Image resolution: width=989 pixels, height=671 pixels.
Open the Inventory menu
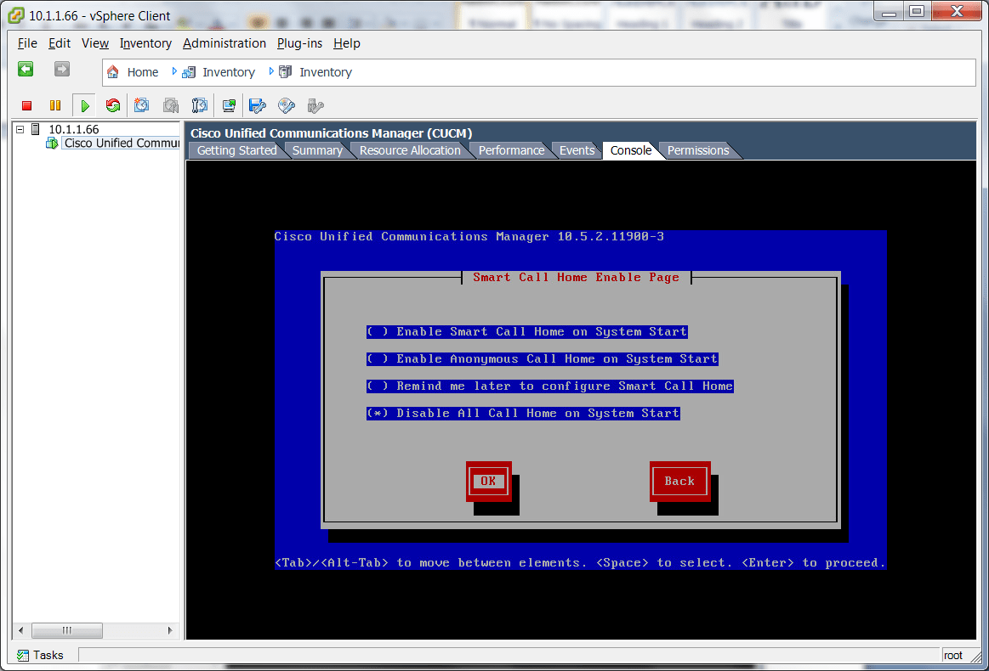point(145,43)
